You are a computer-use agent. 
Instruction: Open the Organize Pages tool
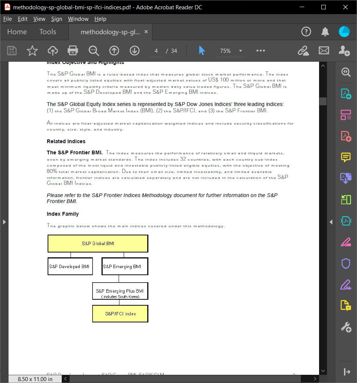[x=346, y=115]
